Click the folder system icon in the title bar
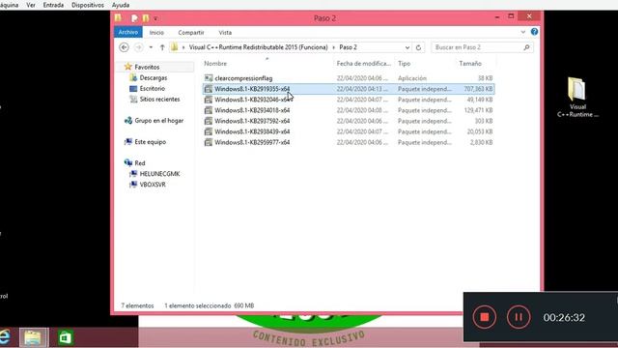The width and height of the screenshot is (618, 348). [x=118, y=17]
